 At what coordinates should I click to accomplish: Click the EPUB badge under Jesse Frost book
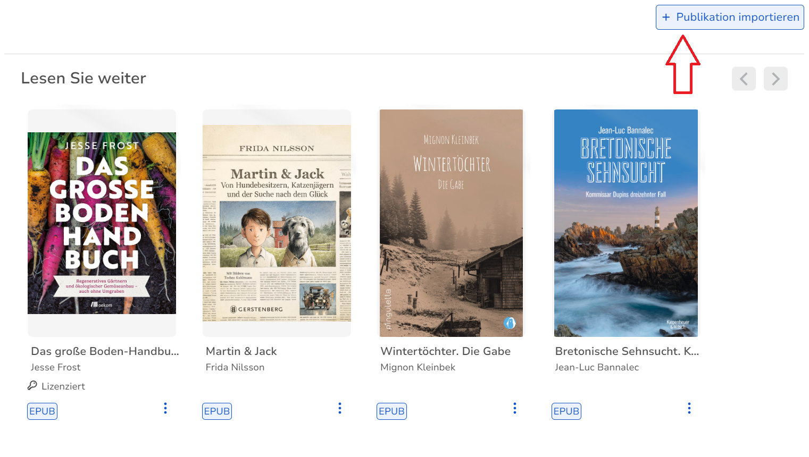42,411
